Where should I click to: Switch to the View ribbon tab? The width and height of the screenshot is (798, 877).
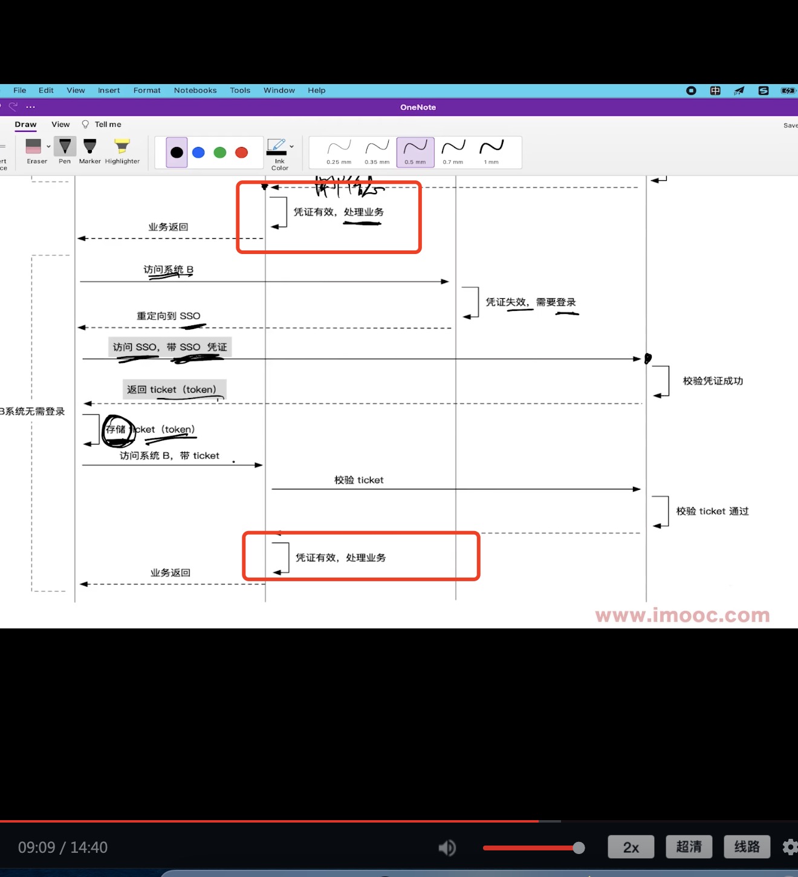(60, 125)
